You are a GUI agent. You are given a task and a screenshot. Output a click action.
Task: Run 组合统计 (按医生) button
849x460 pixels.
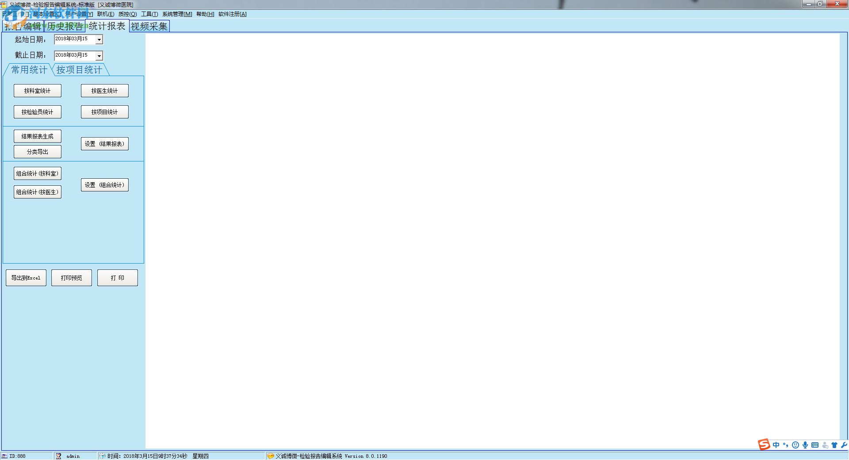[38, 192]
